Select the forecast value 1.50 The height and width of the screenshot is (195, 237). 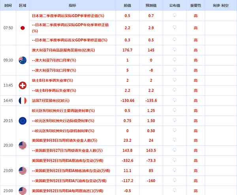coord(151,121)
